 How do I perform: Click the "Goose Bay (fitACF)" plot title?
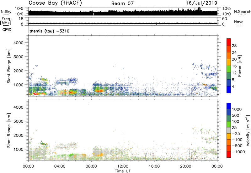pos(55,3)
